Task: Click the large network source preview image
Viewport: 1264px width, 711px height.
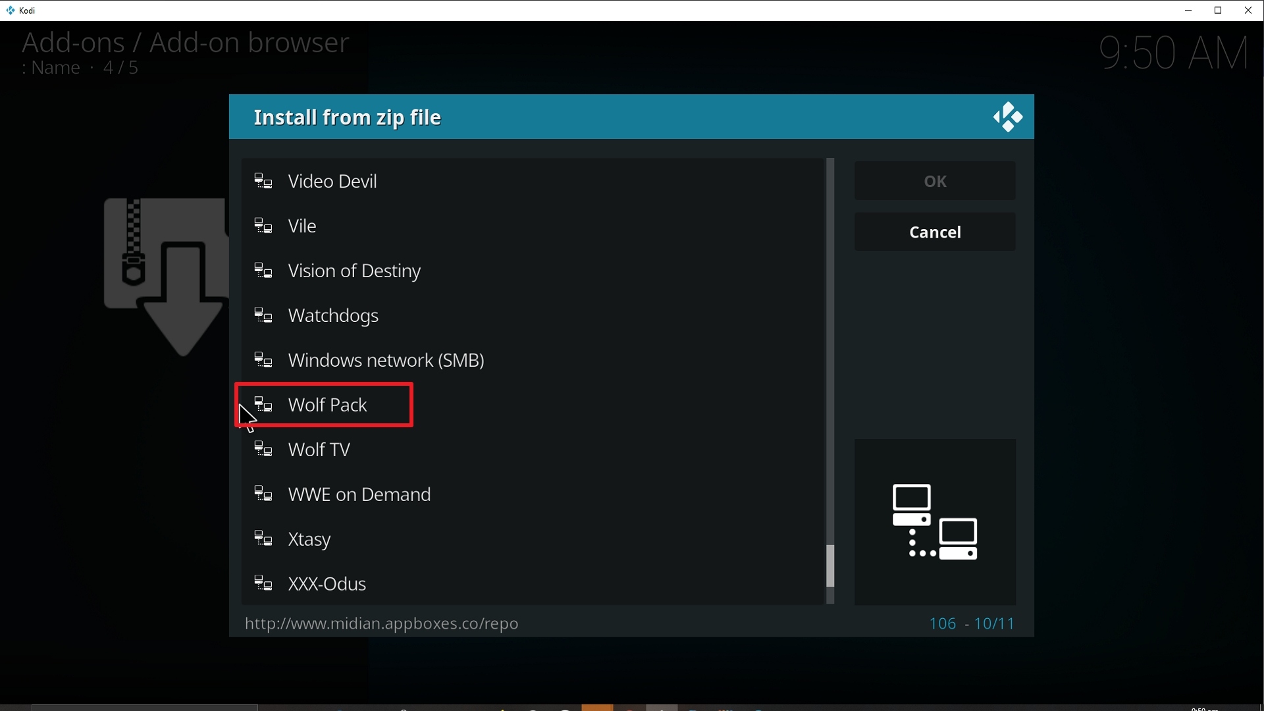Action: coord(935,522)
